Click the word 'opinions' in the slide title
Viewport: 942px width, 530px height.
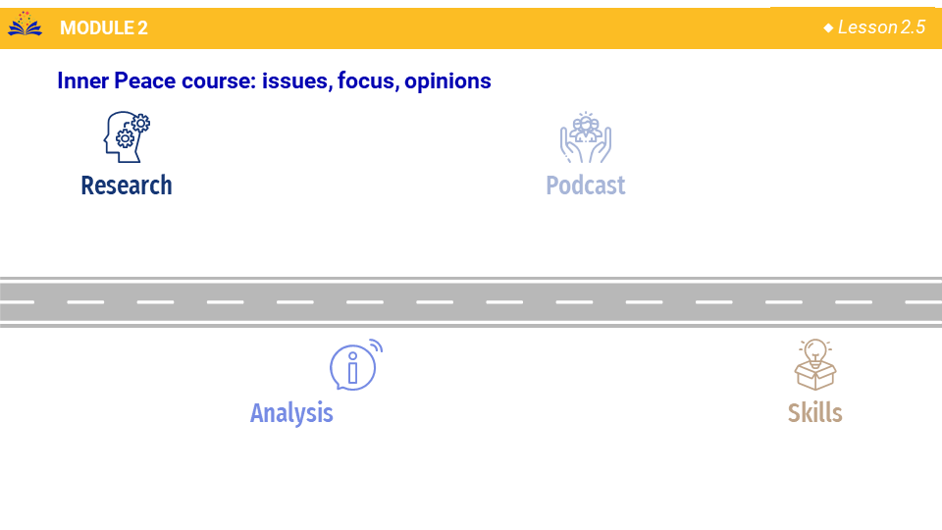point(447,80)
